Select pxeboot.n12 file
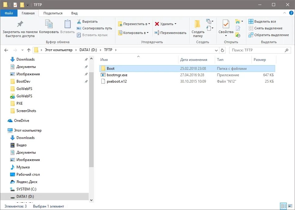 (187, 81)
